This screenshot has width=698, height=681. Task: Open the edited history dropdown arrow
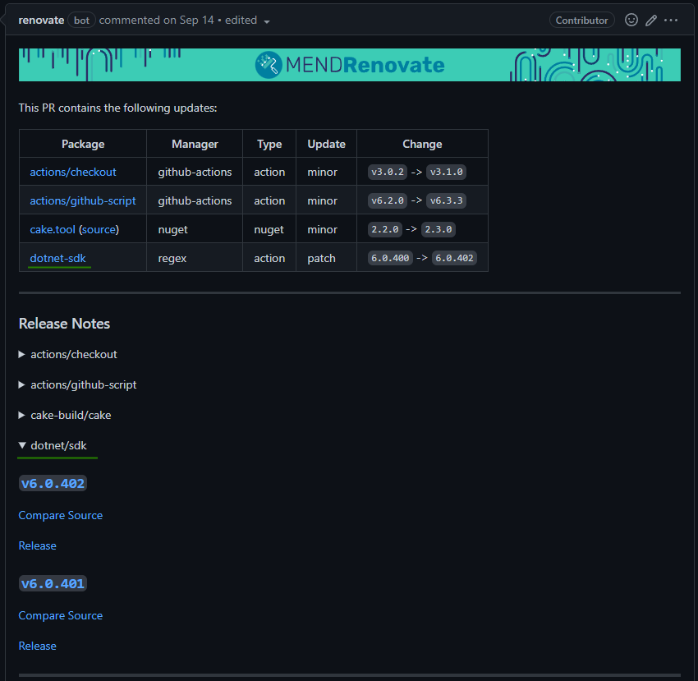pos(267,21)
